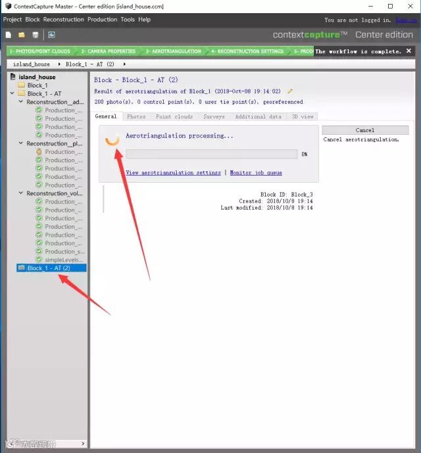Image resolution: width=421 pixels, height=453 pixels.
Task: Click the island_house project icon in tree
Action: coord(12,77)
